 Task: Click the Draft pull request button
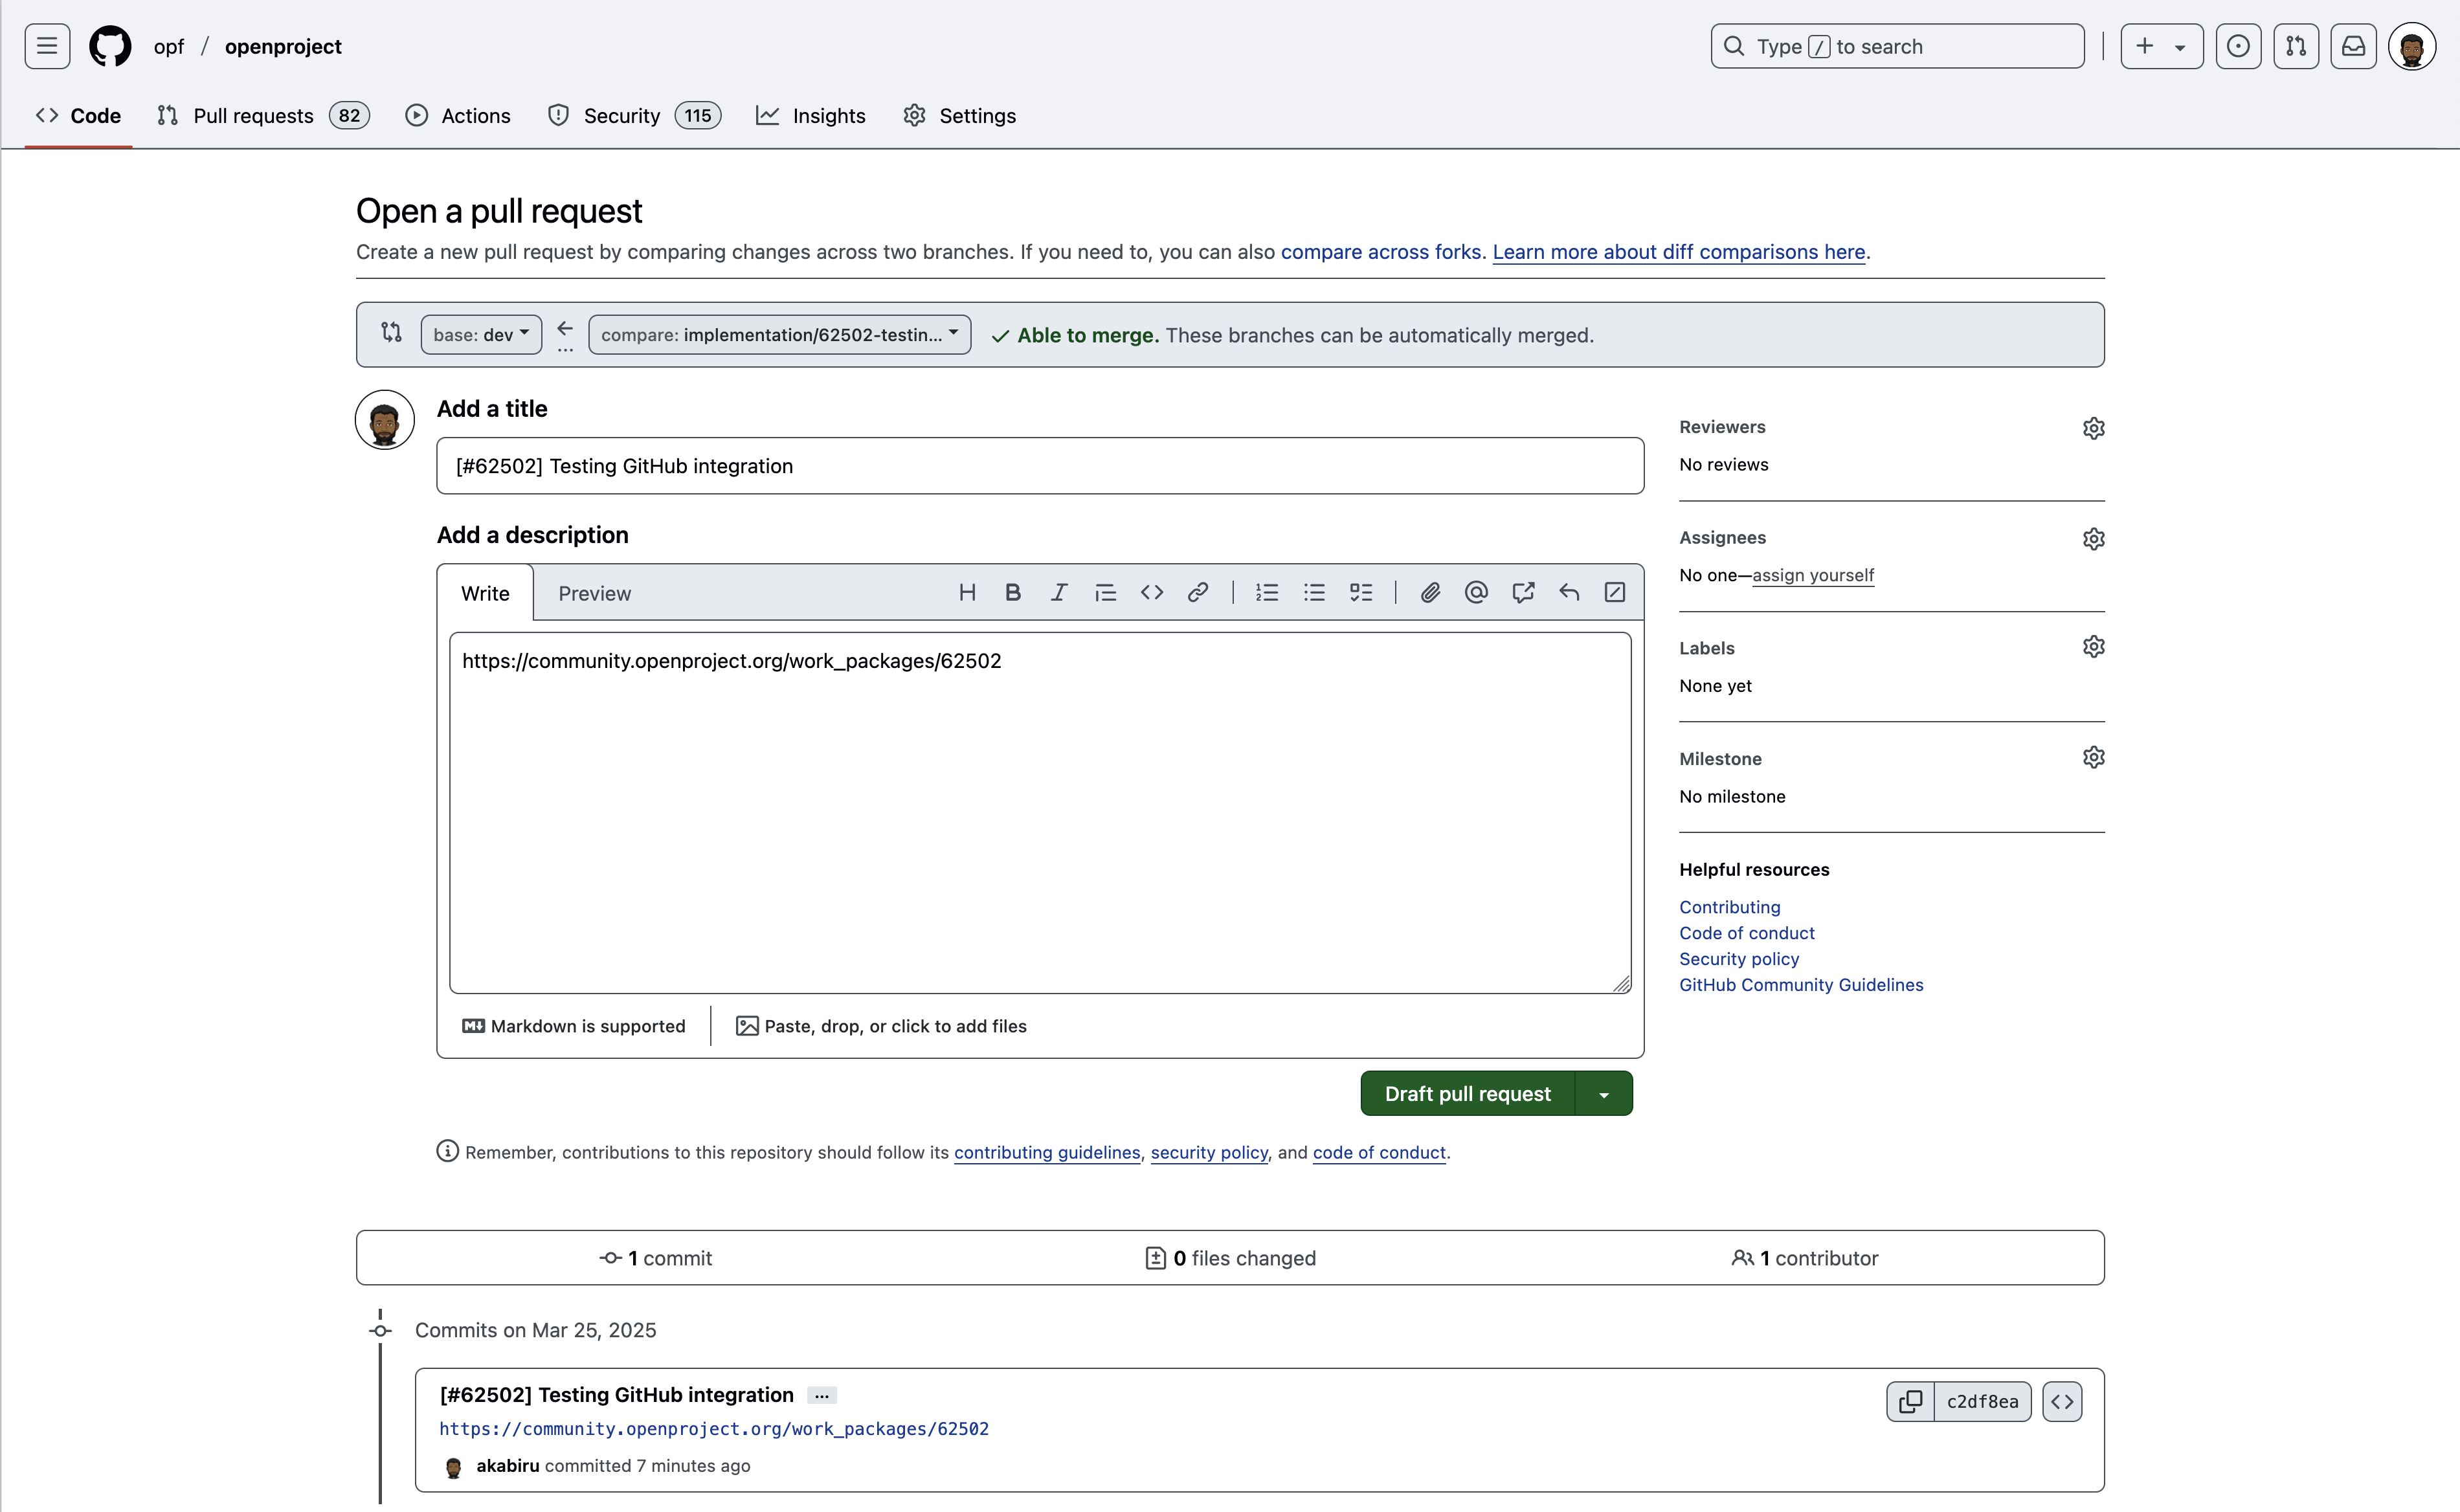[x=1467, y=1093]
